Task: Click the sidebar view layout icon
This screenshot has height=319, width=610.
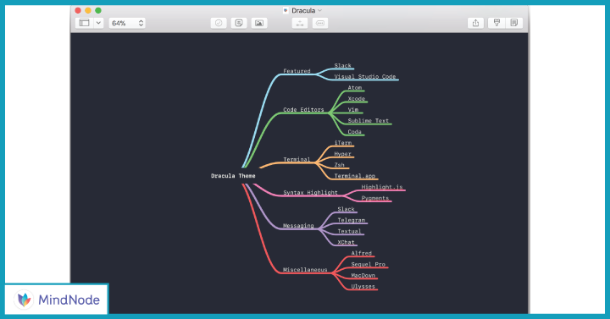Action: click(x=85, y=23)
